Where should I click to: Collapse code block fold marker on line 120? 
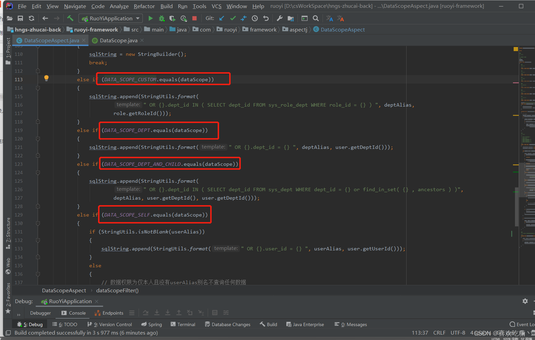38,139
